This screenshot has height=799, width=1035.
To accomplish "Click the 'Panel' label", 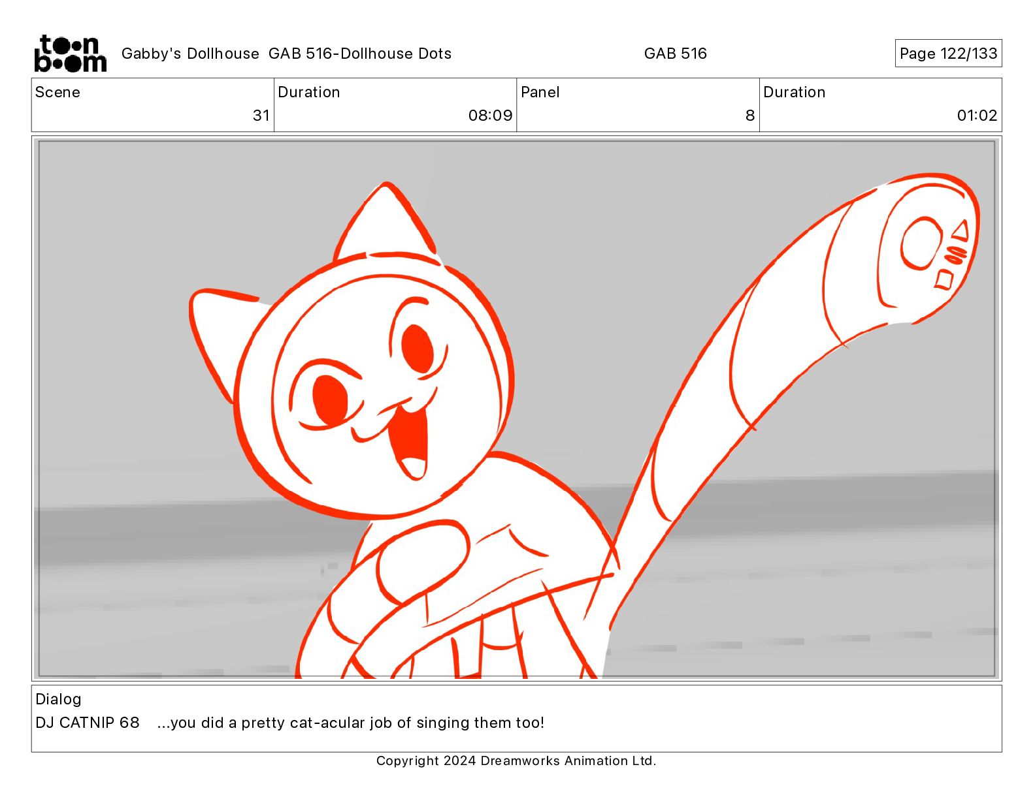I will point(540,92).
